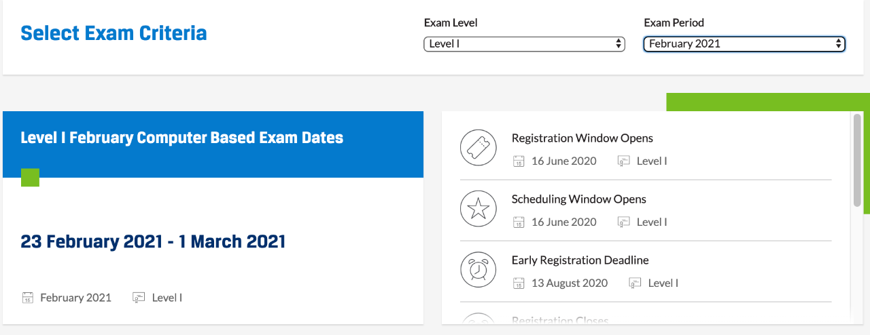Click the Scheduling Window Opens title
This screenshot has width=870, height=335.
click(578, 199)
